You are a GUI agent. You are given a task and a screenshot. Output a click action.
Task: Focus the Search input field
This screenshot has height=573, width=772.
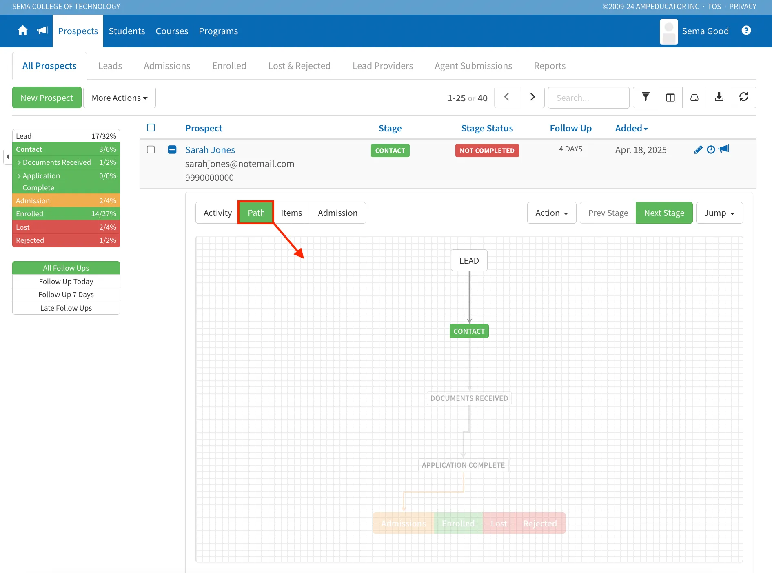588,98
